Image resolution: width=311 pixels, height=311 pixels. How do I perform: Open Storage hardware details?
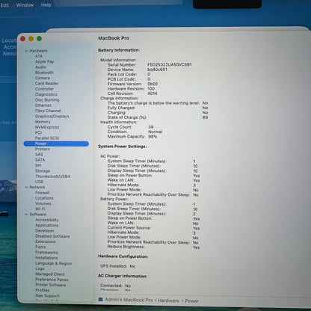click(x=43, y=171)
